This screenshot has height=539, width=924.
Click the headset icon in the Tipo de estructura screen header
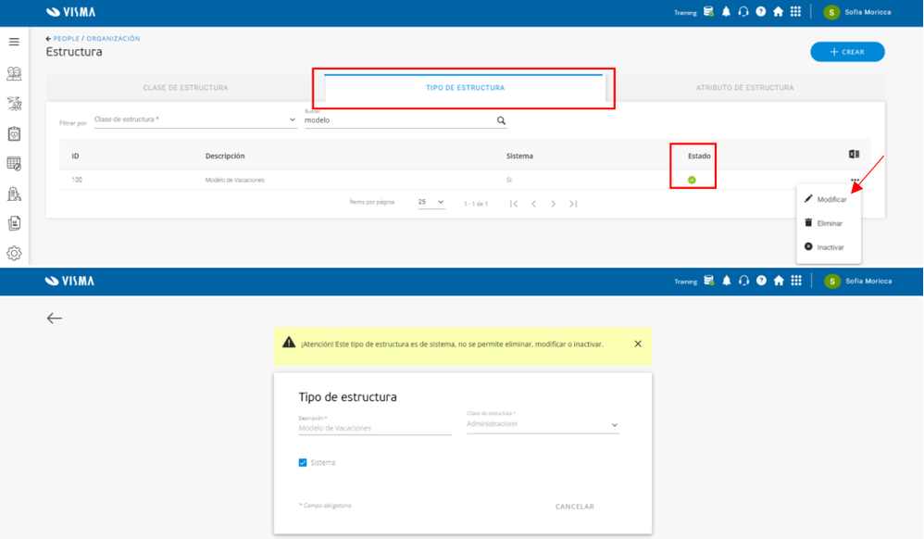tap(744, 281)
